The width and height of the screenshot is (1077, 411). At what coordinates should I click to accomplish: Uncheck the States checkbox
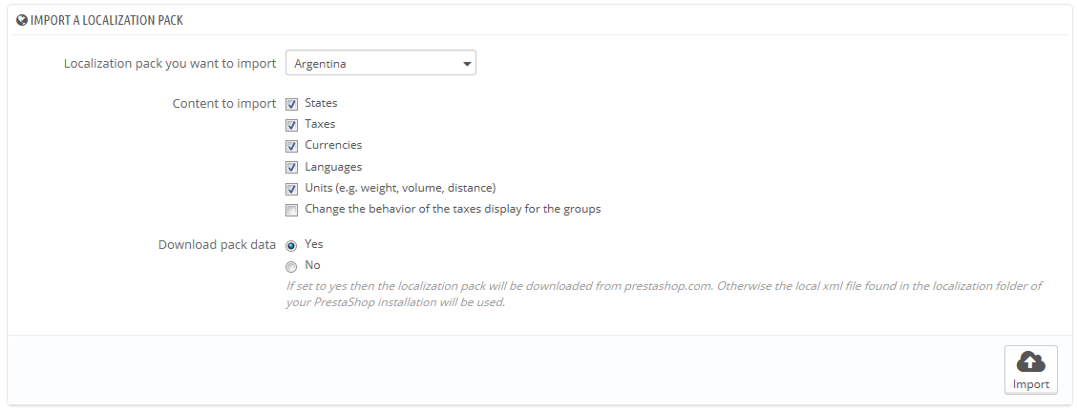click(x=292, y=104)
